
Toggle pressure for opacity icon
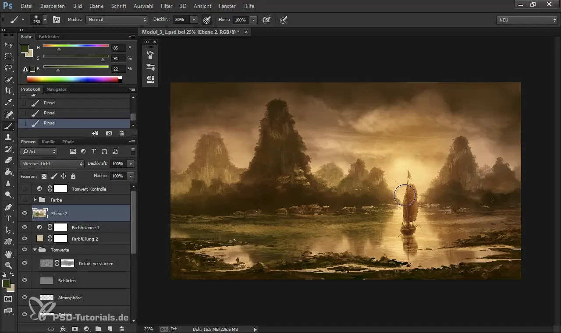pyautogui.click(x=207, y=20)
